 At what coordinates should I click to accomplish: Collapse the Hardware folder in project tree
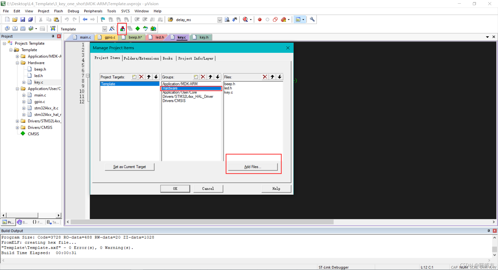[17, 63]
